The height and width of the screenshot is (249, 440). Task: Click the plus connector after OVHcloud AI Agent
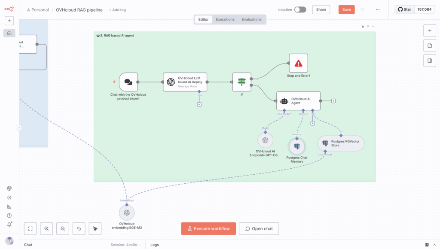(333, 101)
